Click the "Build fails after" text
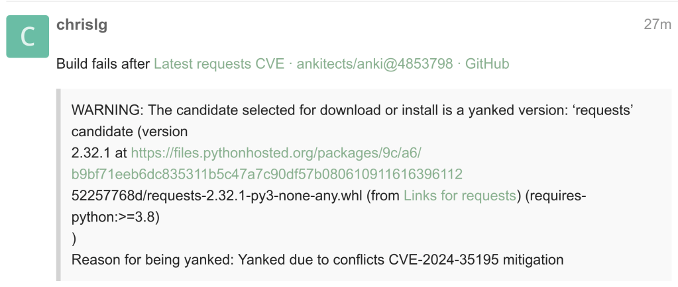Viewport: 678px width, 287px height. point(103,64)
